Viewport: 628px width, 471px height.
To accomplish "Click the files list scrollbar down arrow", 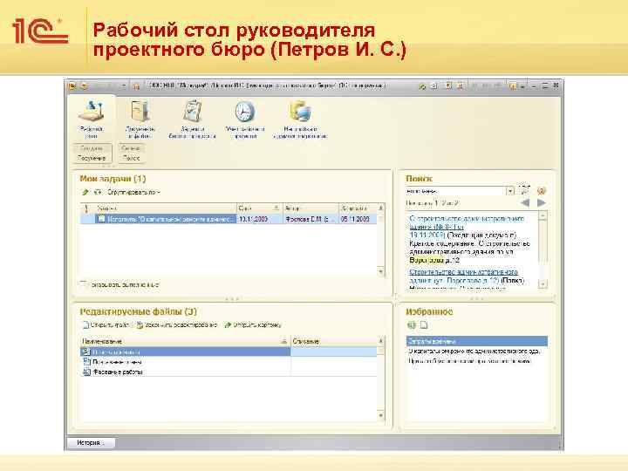I will point(381,415).
